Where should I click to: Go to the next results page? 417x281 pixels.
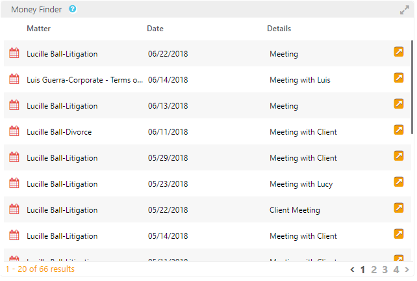407,269
